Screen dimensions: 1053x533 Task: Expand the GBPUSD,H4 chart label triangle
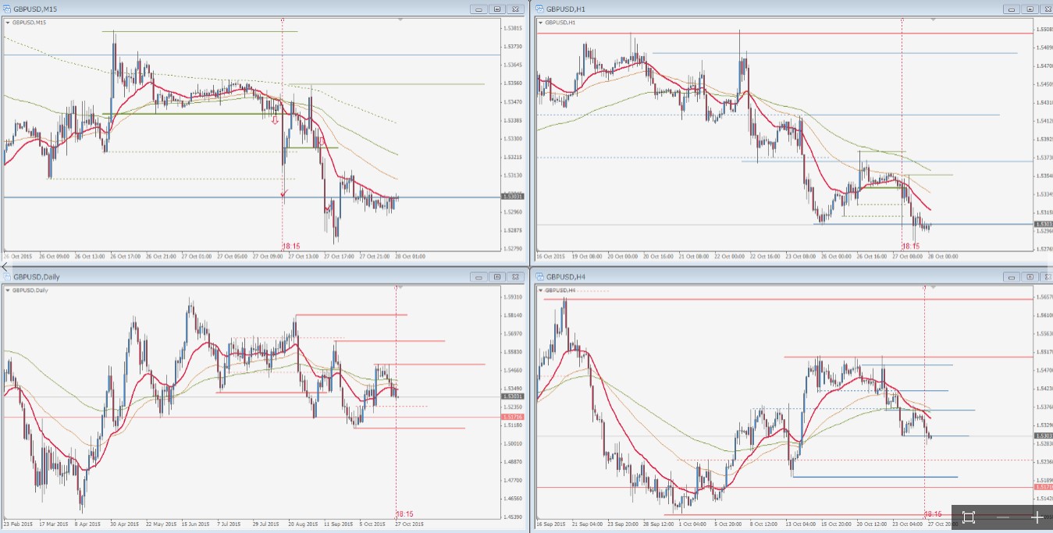[x=541, y=290]
